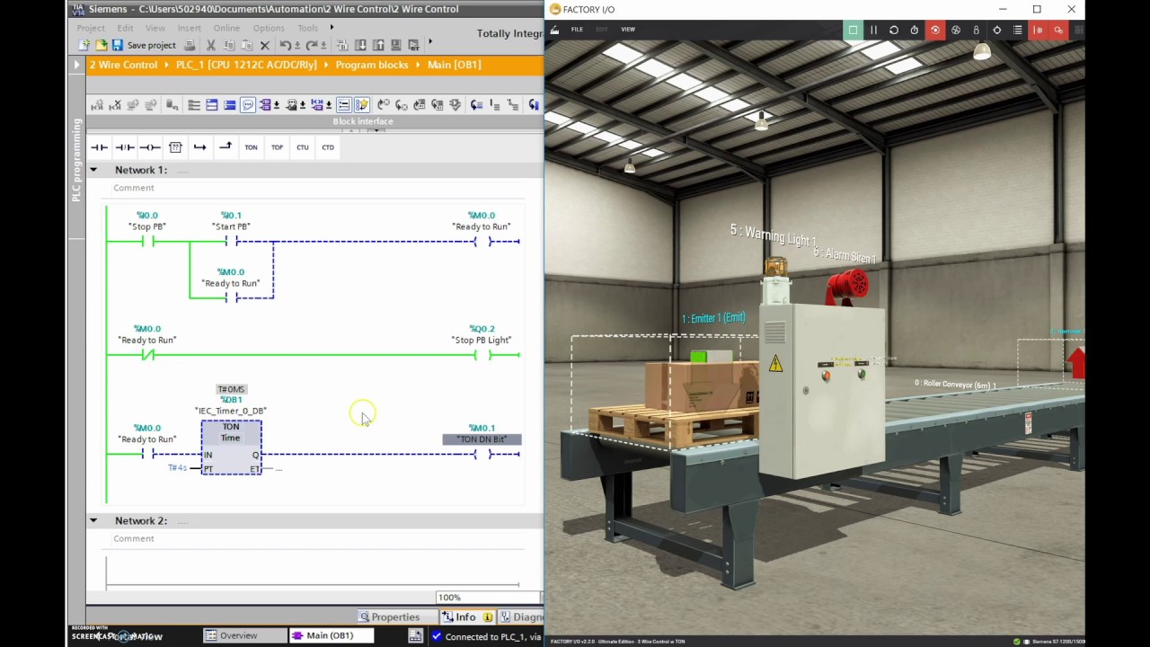Insert an output coil instruction
The image size is (1150, 647).
(x=150, y=147)
